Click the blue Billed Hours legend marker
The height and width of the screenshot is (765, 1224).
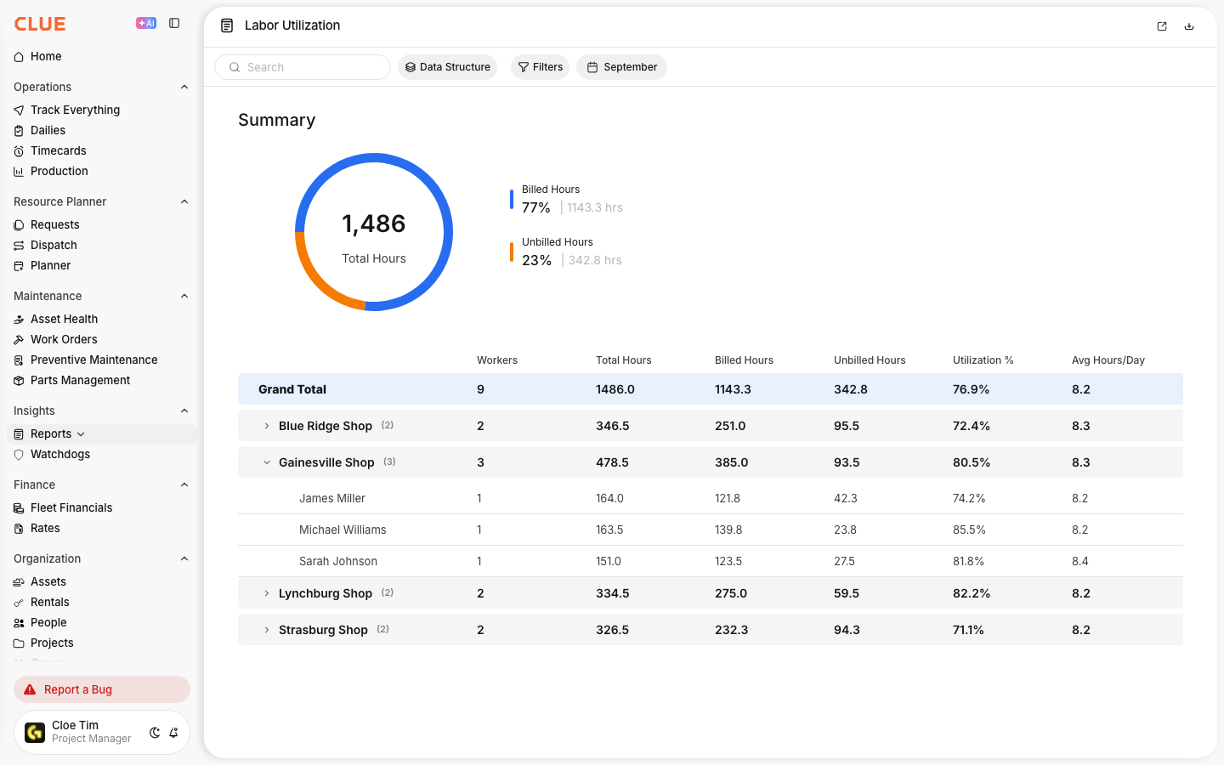(x=512, y=199)
